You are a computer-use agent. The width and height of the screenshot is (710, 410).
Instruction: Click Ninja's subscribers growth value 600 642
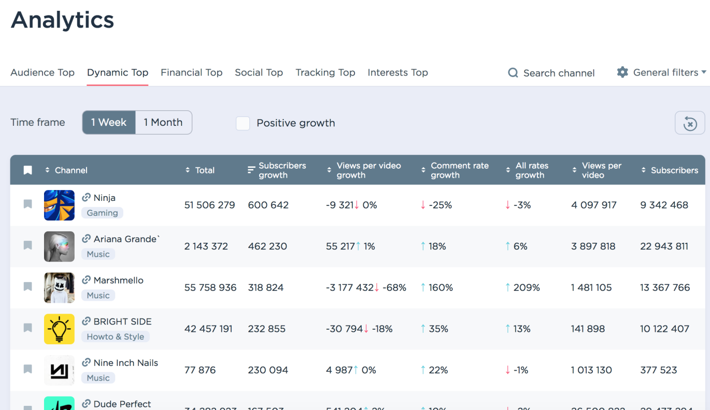(x=268, y=205)
